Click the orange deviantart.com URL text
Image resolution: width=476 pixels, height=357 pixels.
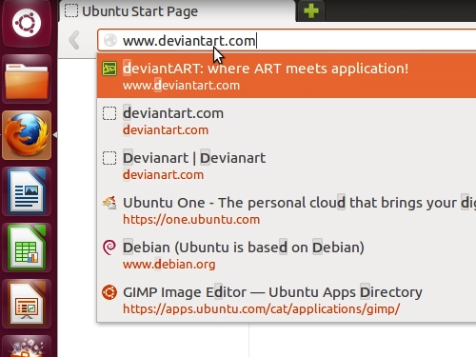click(166, 130)
